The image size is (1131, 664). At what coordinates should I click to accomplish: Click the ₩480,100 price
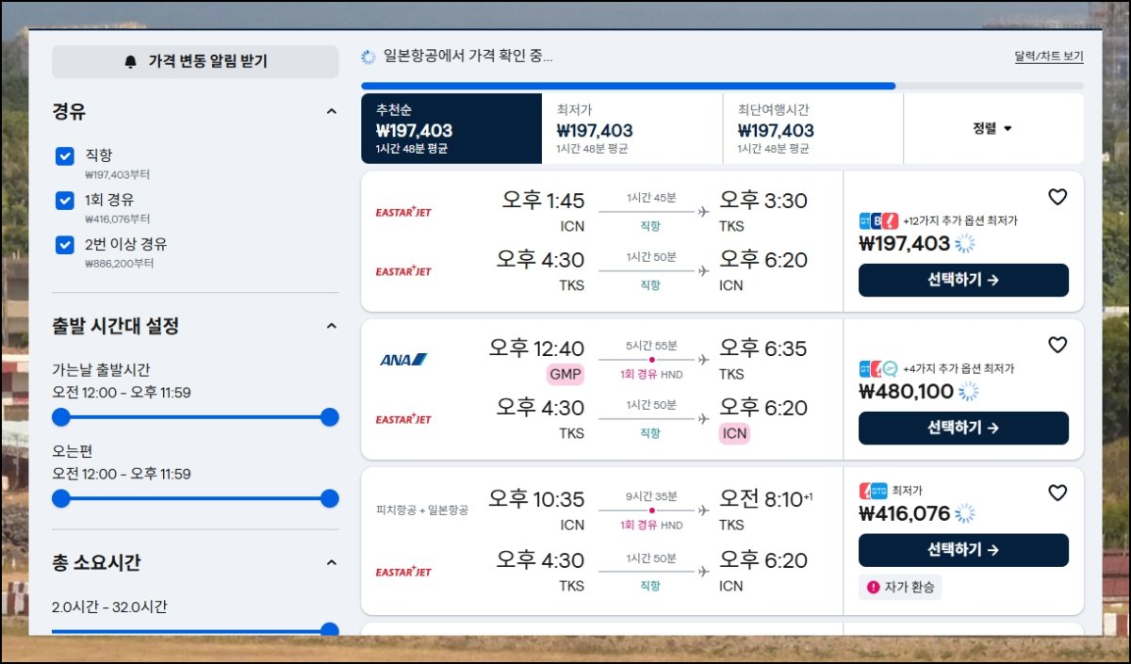click(x=907, y=392)
